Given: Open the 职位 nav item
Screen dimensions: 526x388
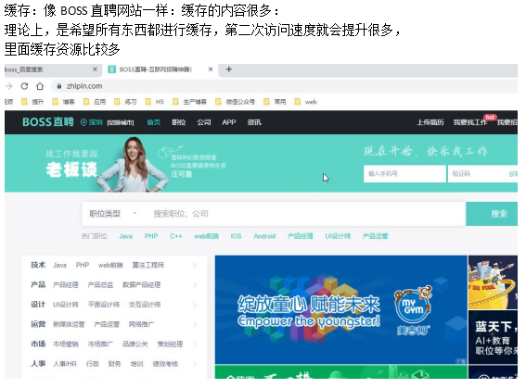Looking at the screenshot, I should coord(179,122).
